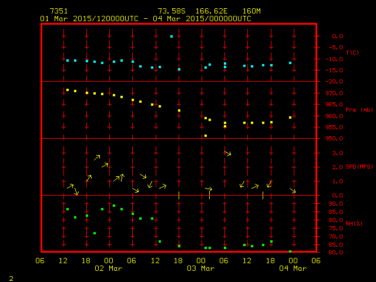Select the lowest green humidity point at 60%
Screen dimensions: 376x282
coord(290,251)
